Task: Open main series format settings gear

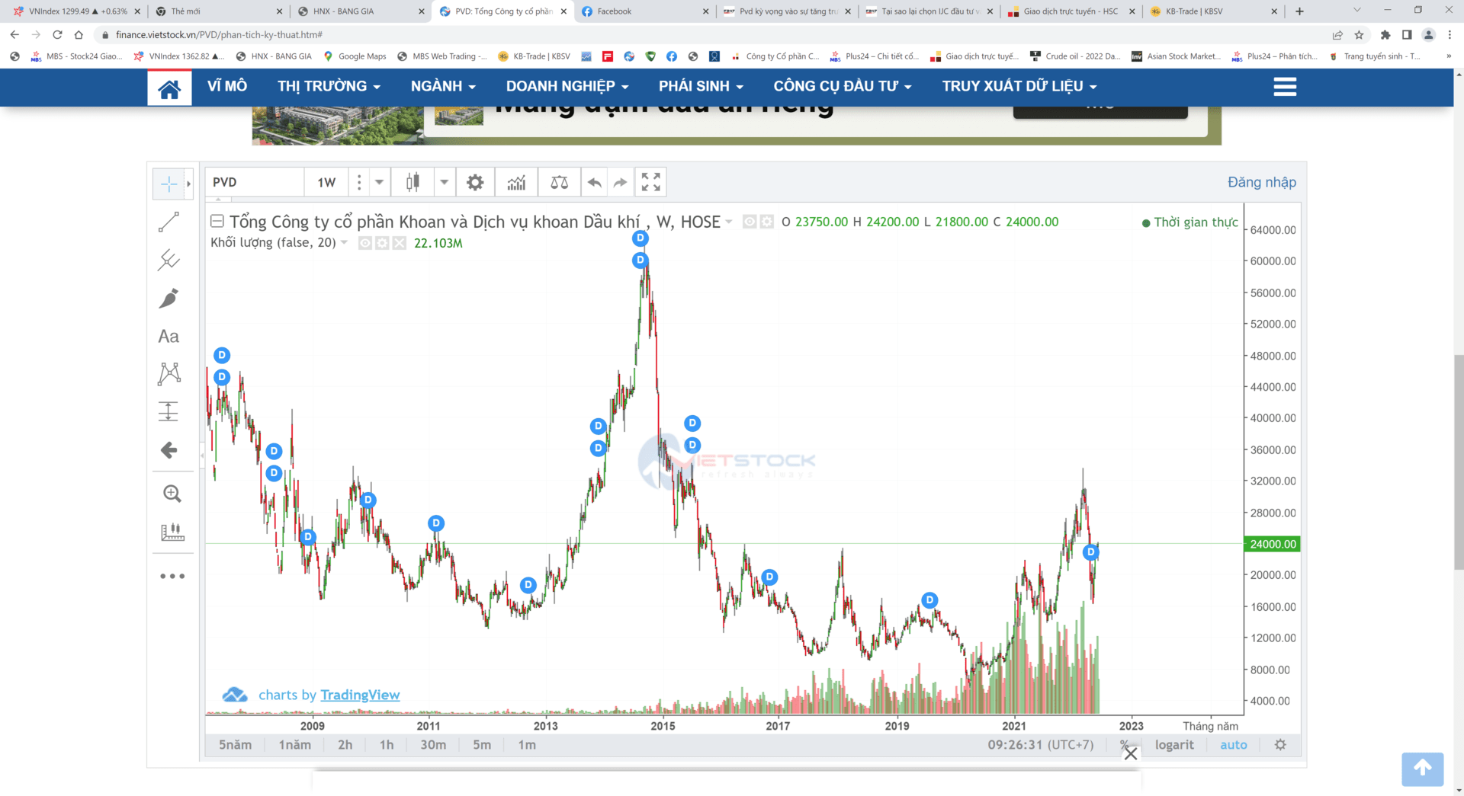Action: pyautogui.click(x=766, y=222)
